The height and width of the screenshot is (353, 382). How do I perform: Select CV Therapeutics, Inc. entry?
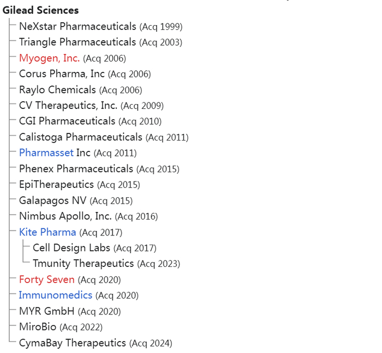(68, 106)
